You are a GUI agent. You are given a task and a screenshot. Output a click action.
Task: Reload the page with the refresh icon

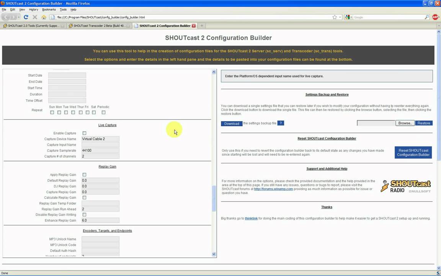[x=26, y=17]
